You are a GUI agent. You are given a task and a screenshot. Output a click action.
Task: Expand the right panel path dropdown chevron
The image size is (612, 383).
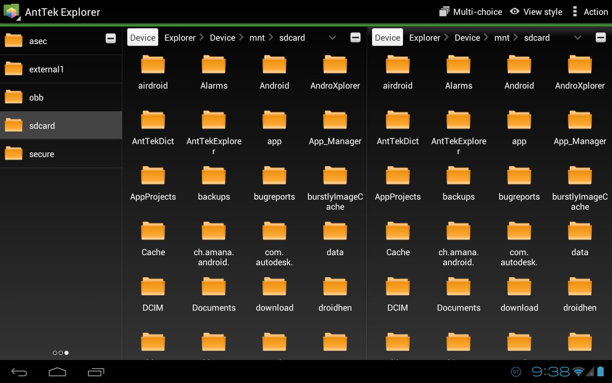(x=577, y=38)
